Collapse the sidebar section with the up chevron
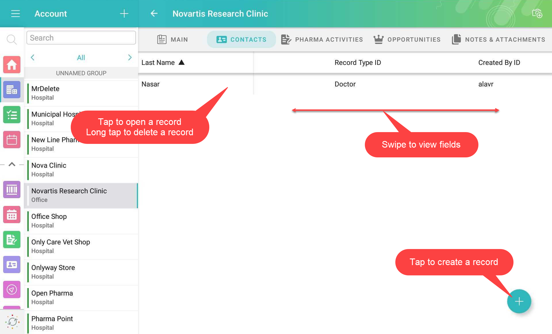The height and width of the screenshot is (334, 552). click(12, 165)
